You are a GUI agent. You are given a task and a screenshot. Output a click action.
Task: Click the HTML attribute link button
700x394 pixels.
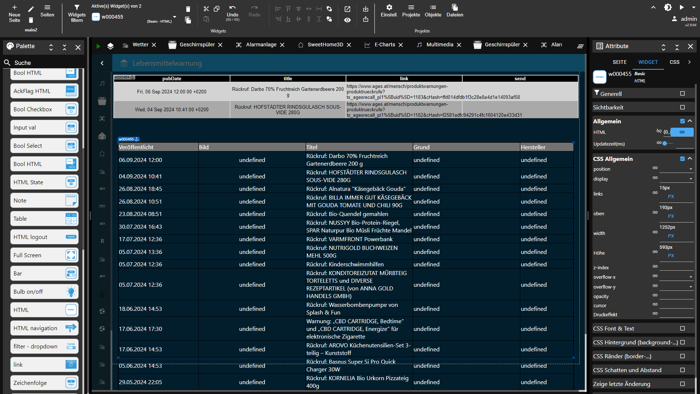(x=682, y=132)
